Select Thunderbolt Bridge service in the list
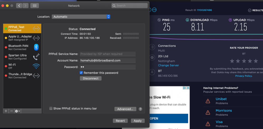 pos(22,76)
